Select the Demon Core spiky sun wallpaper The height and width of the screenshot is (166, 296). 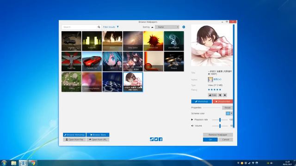(153, 41)
